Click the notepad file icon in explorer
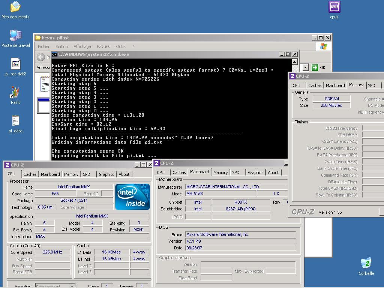The width and height of the screenshot is (384, 288). point(45,84)
